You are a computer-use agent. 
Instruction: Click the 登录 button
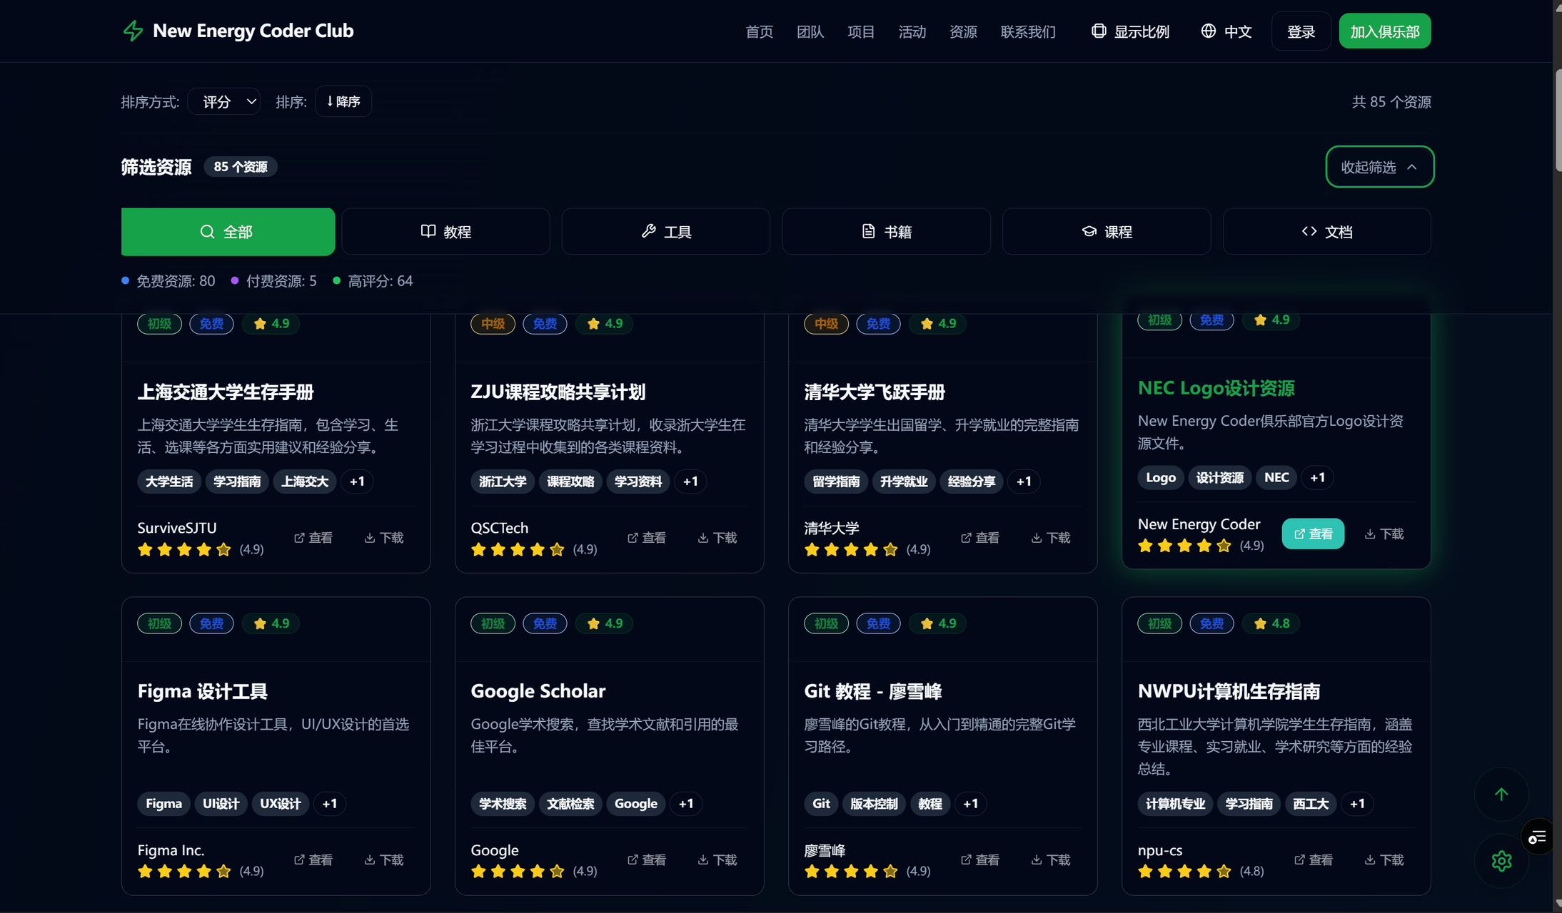[x=1301, y=31]
